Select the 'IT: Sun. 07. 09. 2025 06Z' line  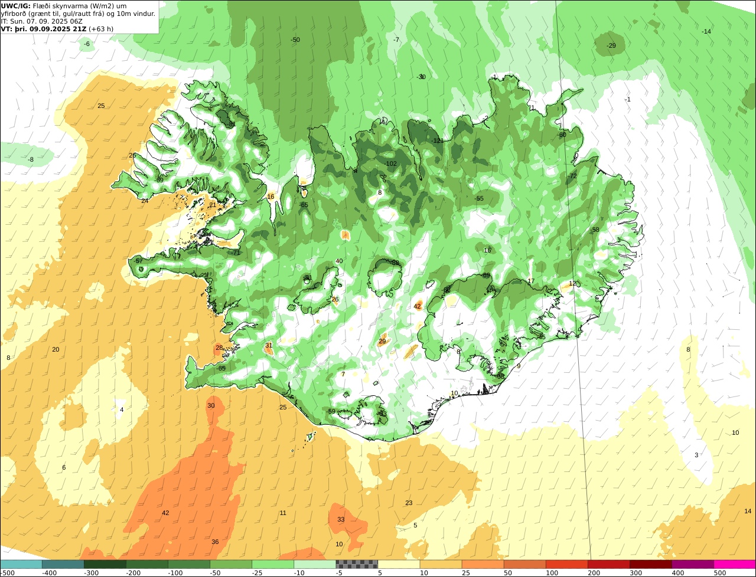[x=41, y=21]
